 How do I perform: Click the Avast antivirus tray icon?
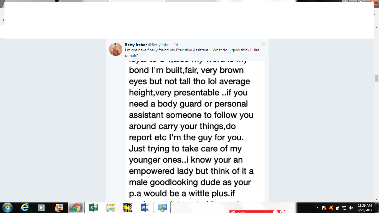[x=331, y=208]
